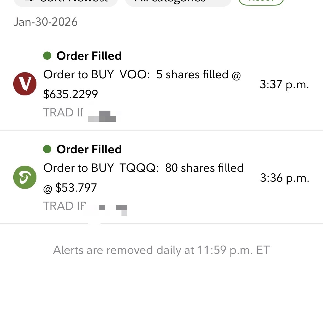Image resolution: width=323 pixels, height=310 pixels.
Task: Click the $635.2299 fill price
Action: pos(70,94)
